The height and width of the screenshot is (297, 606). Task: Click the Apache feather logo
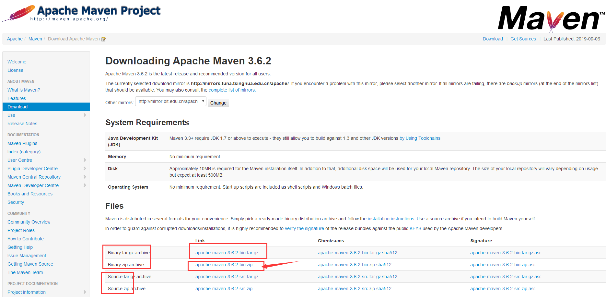tap(18, 13)
